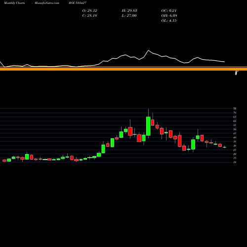Click the 45 price axis label
Image resolution: width=247 pixels, height=247 pixels.
tap(235, 133)
